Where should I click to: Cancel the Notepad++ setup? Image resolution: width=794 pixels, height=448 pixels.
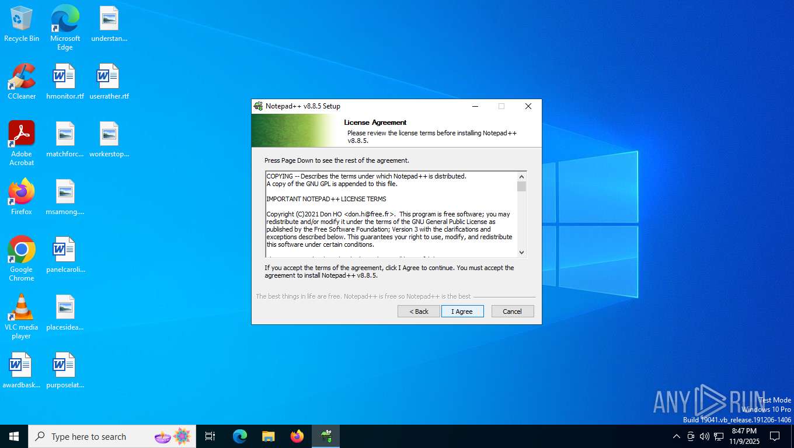click(513, 311)
